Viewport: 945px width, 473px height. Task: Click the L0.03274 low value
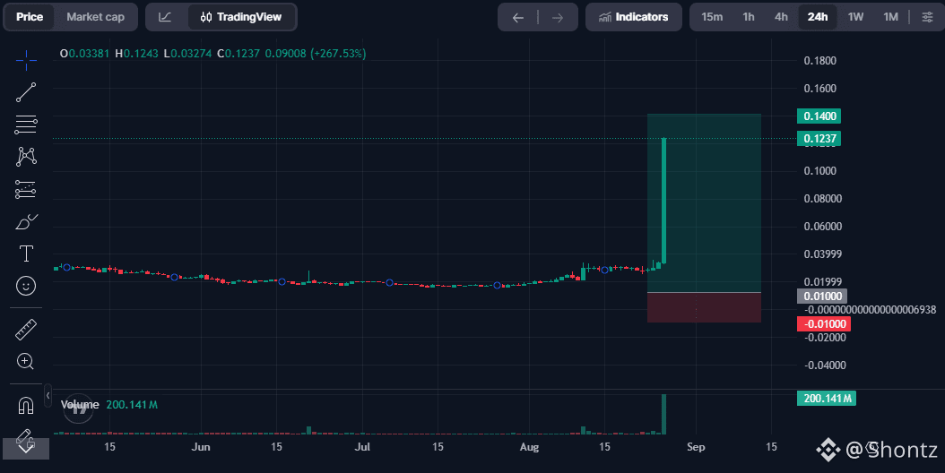click(x=187, y=54)
